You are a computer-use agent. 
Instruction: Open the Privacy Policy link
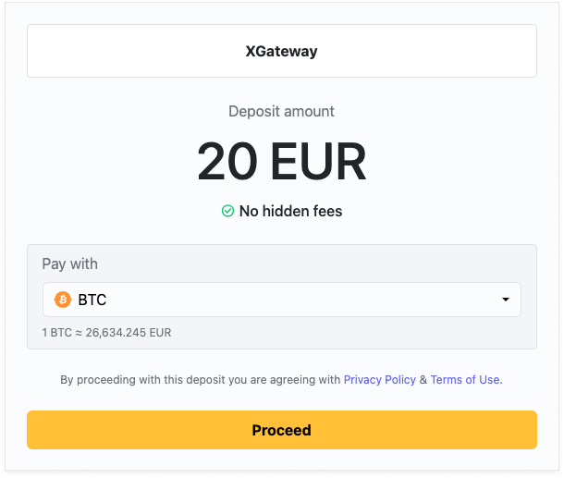379,379
